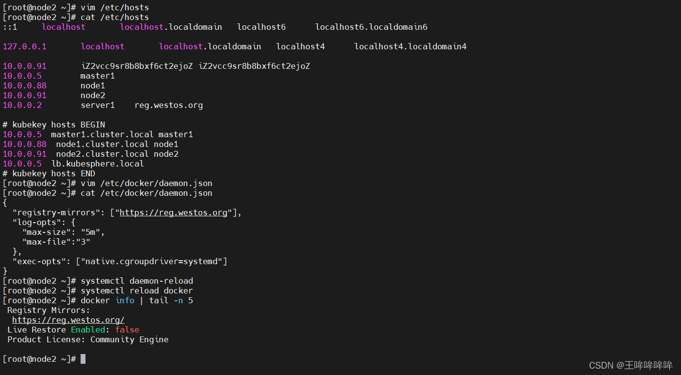Click 'reg.westos.org' on the server1 line
The image size is (681, 375).
tap(169, 105)
